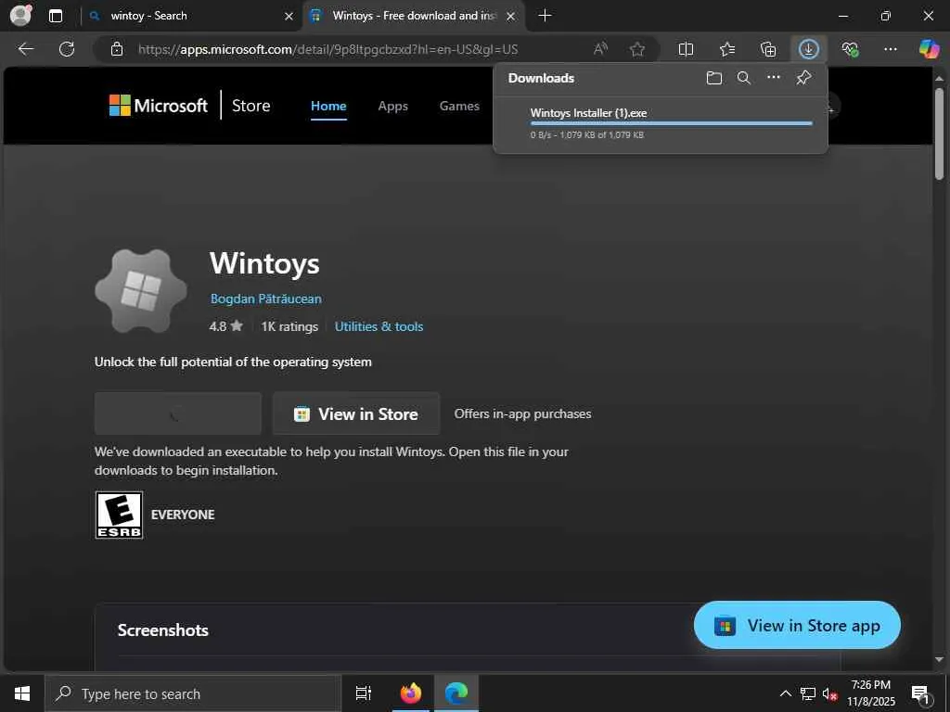This screenshot has height=712, width=950.
Task: Select Microsoft Edge in the taskbar
Action: pos(456,693)
